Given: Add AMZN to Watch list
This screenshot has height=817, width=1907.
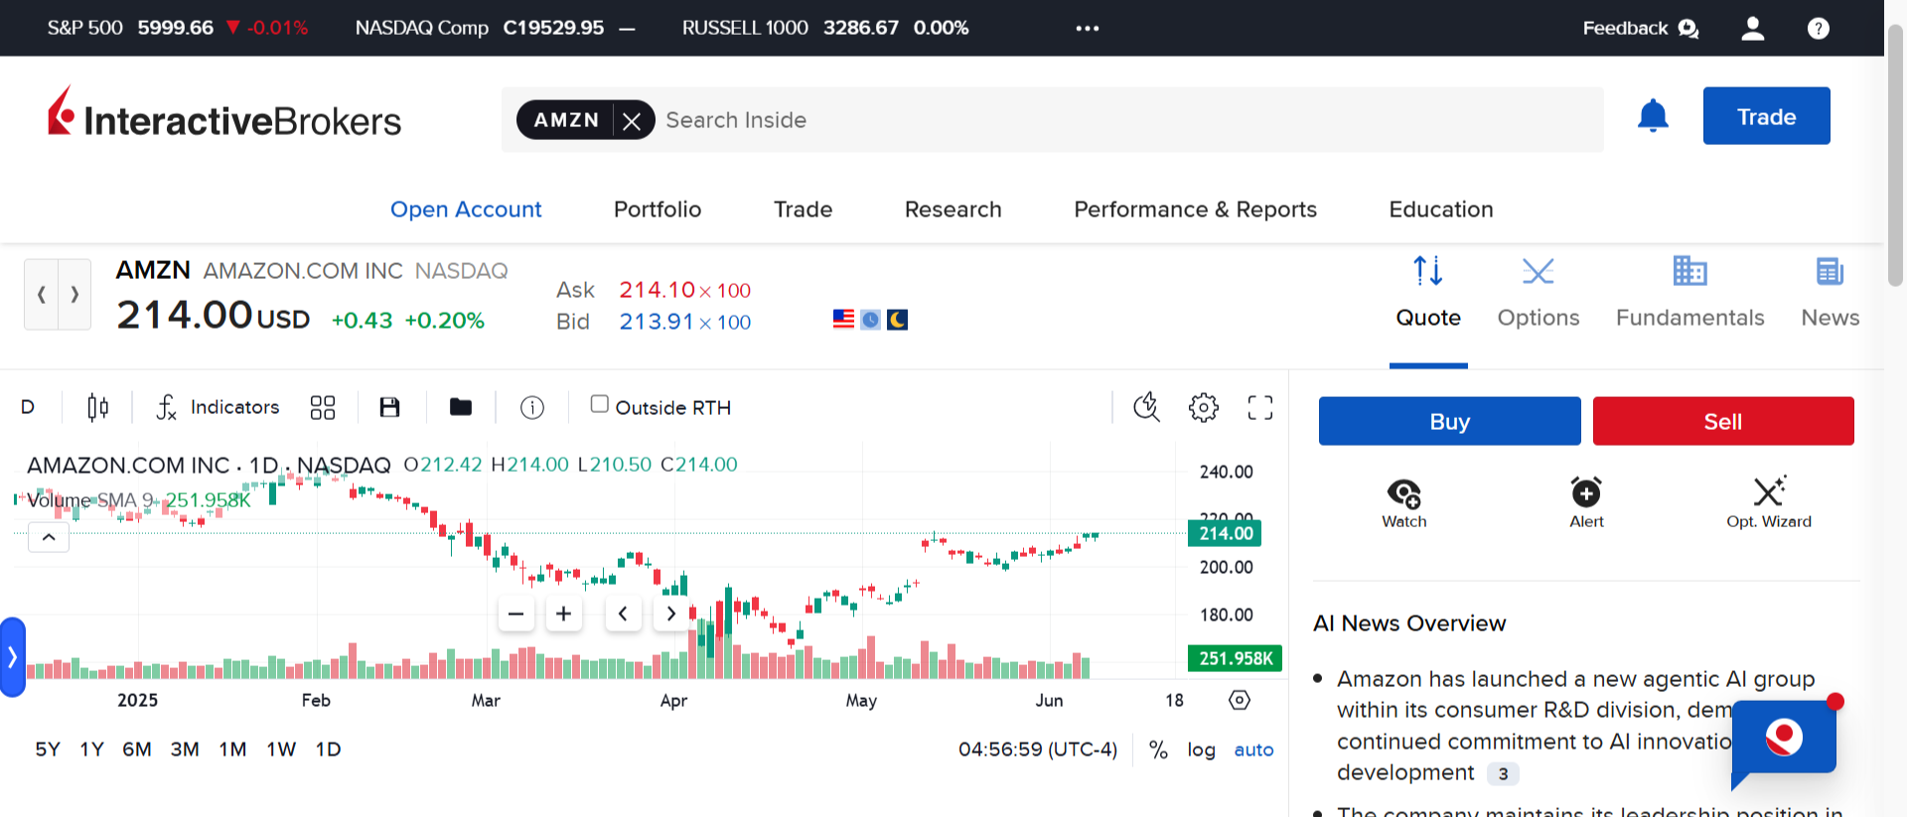Looking at the screenshot, I should 1404,503.
